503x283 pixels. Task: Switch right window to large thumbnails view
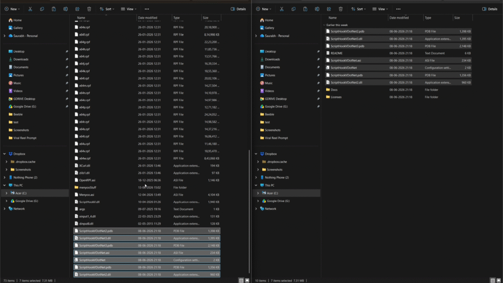(x=499, y=281)
